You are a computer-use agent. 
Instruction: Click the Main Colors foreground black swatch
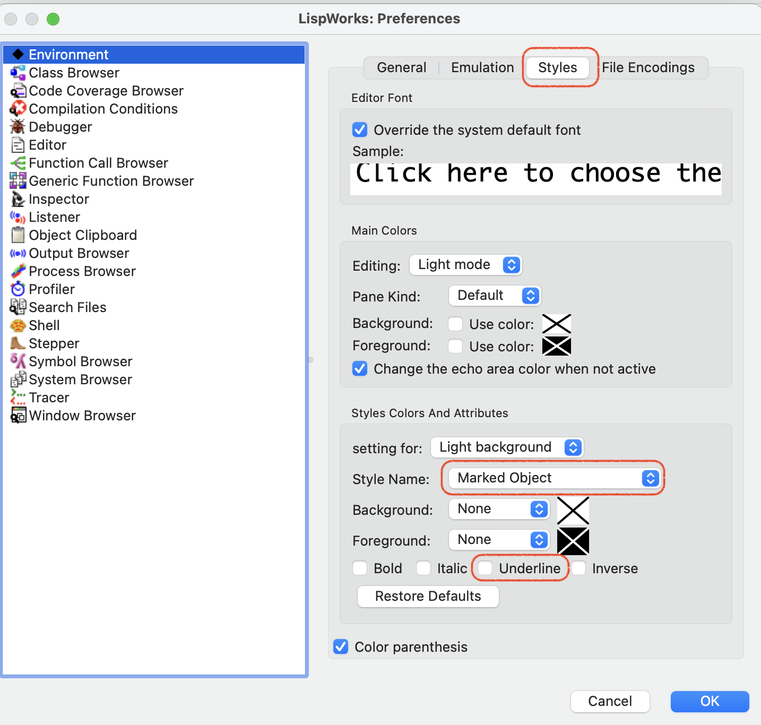[x=557, y=346]
